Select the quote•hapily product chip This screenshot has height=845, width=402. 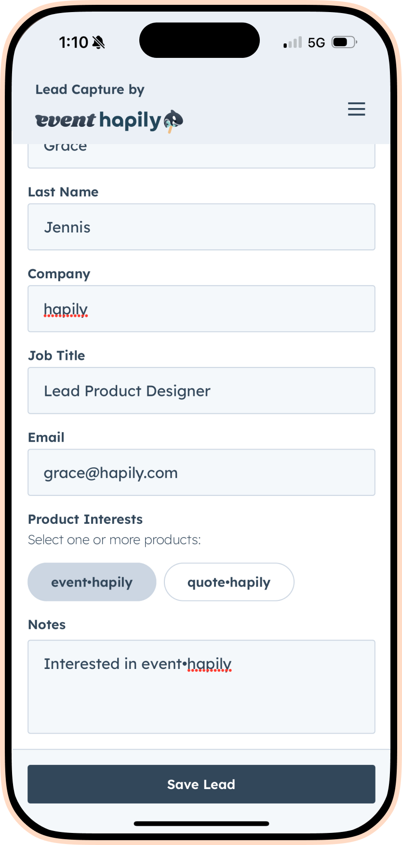[x=229, y=582]
